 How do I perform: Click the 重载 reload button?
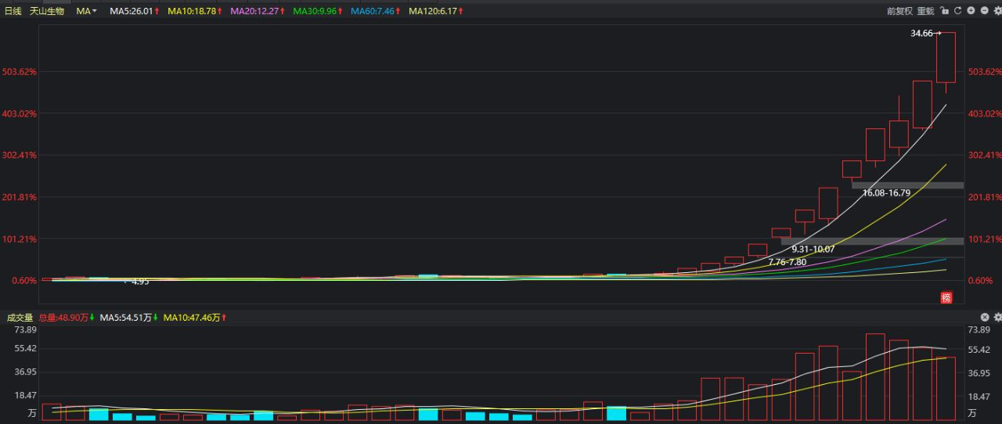pos(925,11)
